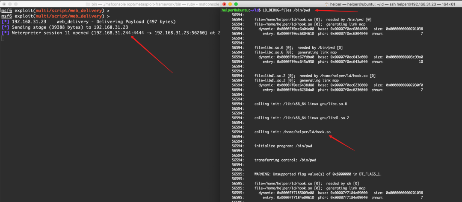The width and height of the screenshot is (462, 202).
Task: Click the helper ssh window title text
Action: coord(392,4)
